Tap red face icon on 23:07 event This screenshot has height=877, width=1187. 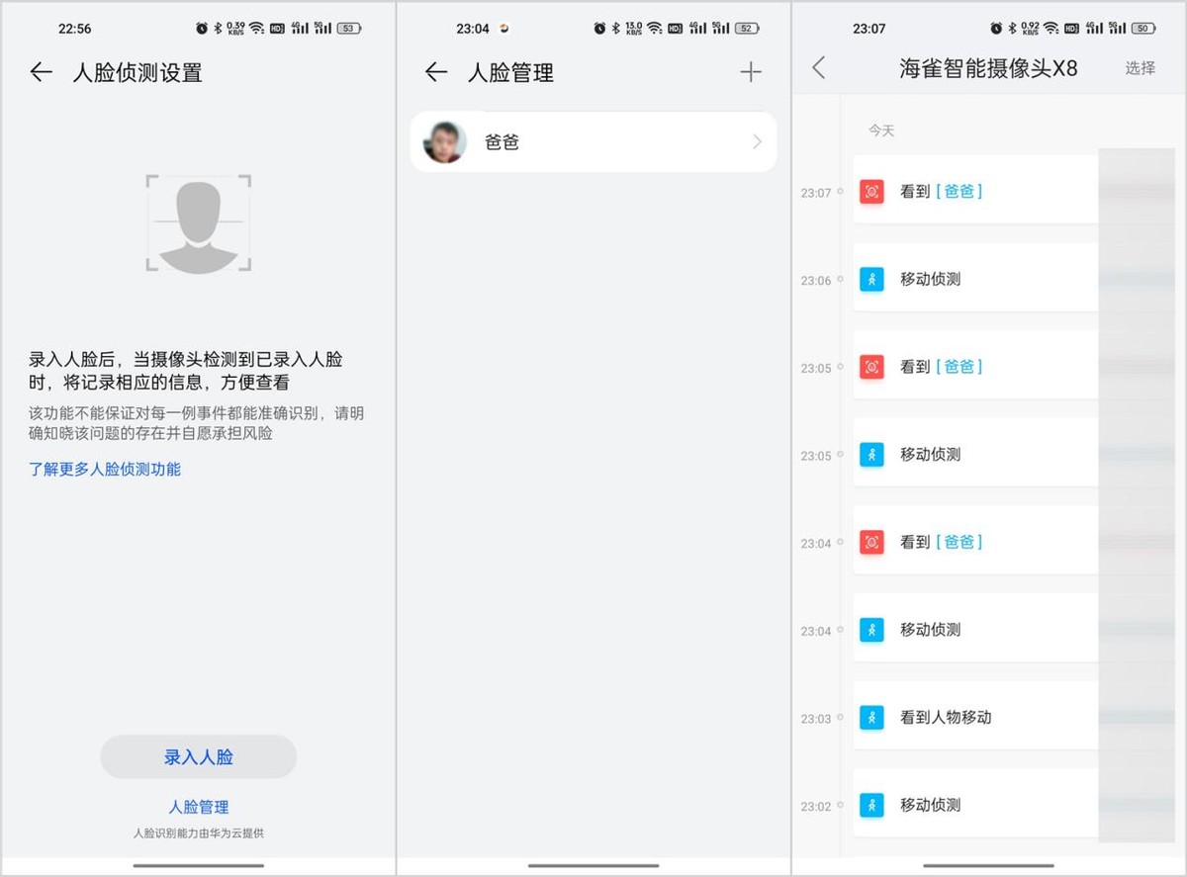[x=871, y=192]
